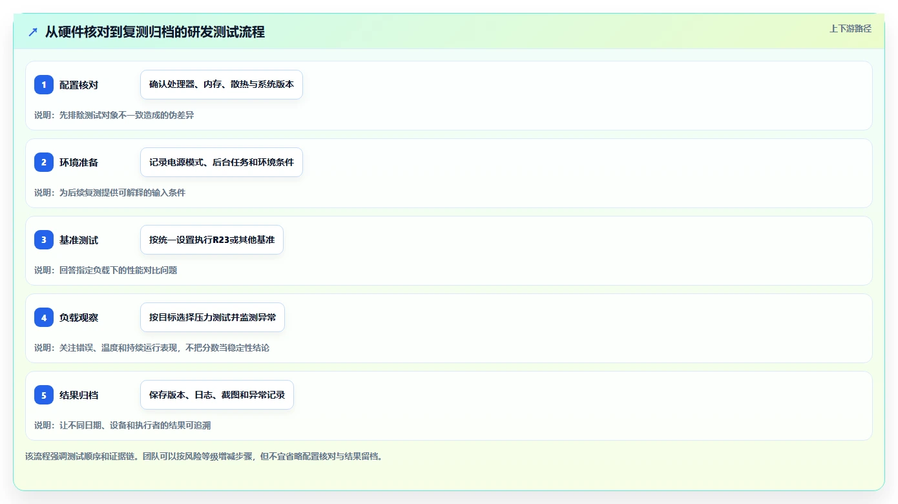Click the 结果归档 step title
898x504 pixels.
tap(79, 395)
